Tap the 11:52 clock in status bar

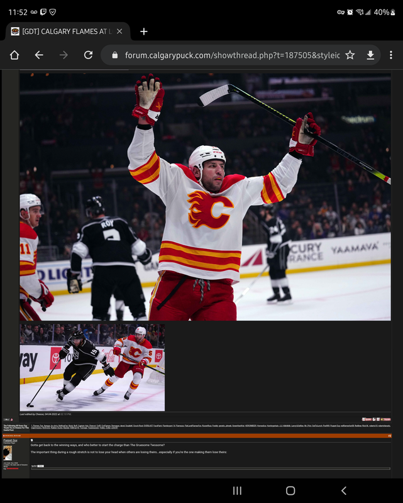[x=18, y=12]
